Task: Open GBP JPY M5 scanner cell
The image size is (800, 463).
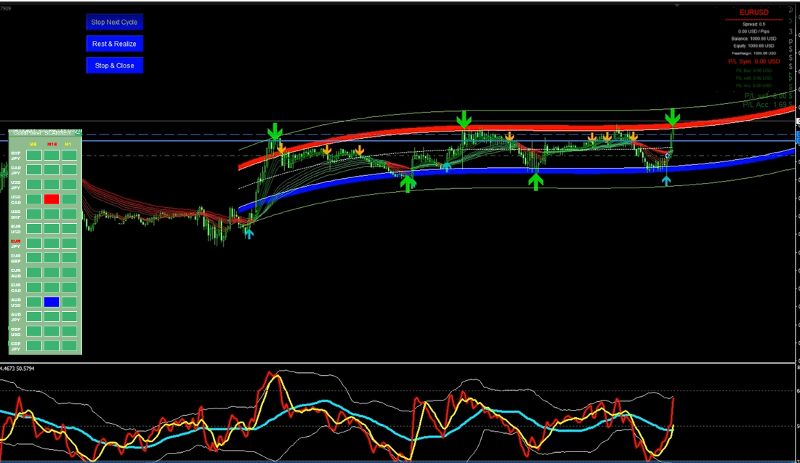Action: point(34,345)
